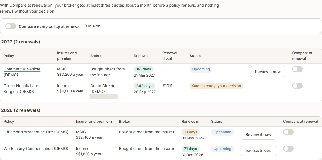The image size is (322, 160).
Task: Click the S$3,200 a year premium
Action: [x=70, y=74]
